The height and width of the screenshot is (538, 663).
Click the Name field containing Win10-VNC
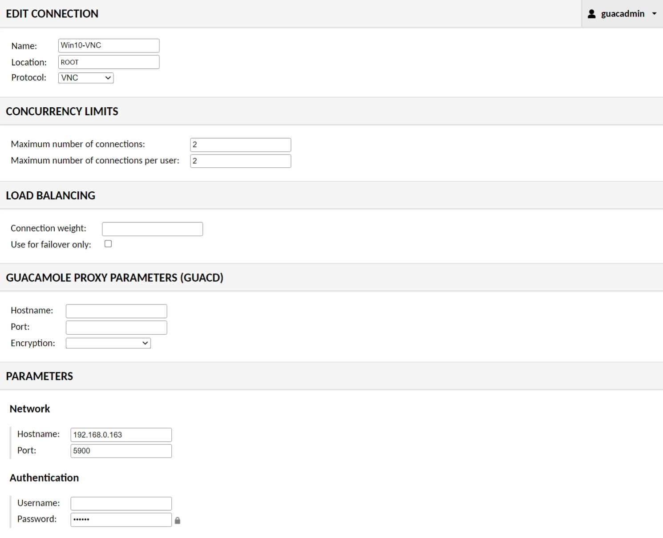click(109, 45)
